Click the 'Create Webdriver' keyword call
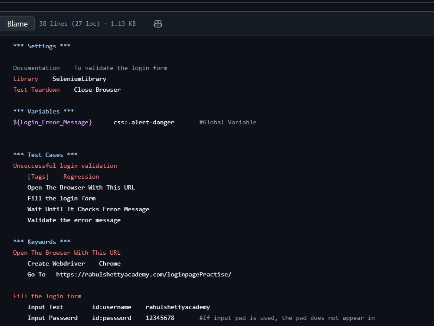This screenshot has height=326, width=434. [56, 264]
